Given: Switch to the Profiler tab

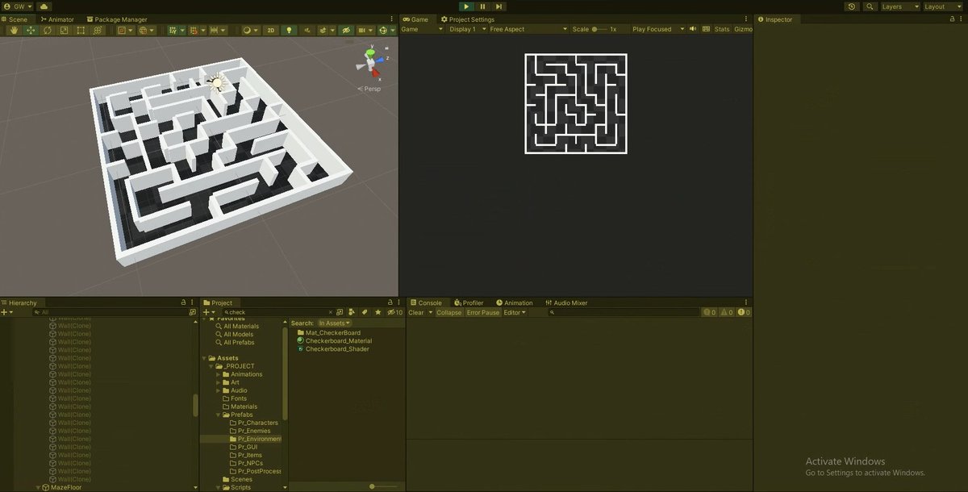Looking at the screenshot, I should [x=469, y=303].
